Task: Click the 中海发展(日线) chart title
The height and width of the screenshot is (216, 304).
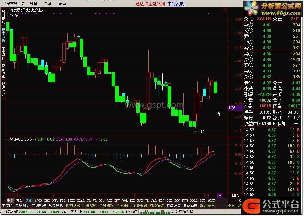Action: pyautogui.click(x=18, y=10)
